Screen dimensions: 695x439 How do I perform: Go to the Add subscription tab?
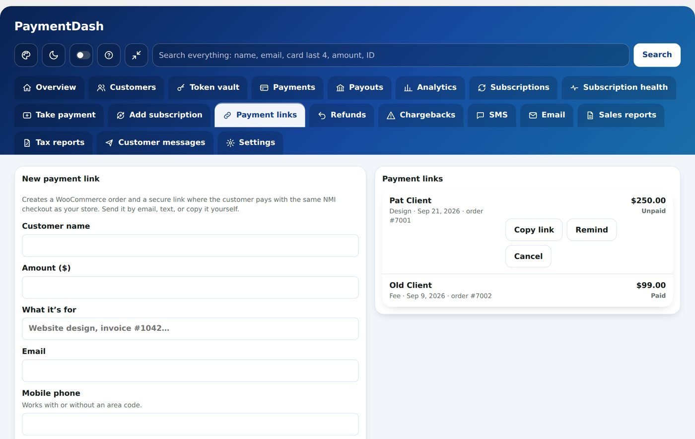(159, 115)
